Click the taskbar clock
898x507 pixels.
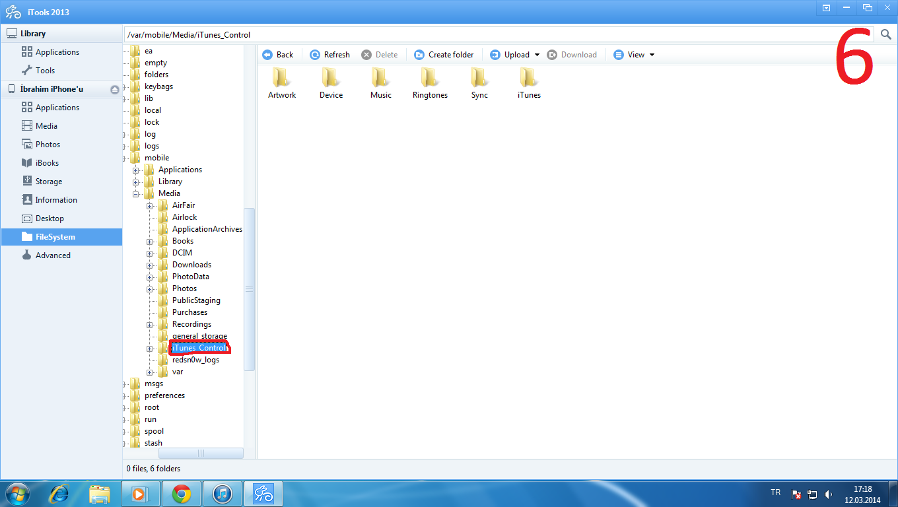[x=862, y=494]
